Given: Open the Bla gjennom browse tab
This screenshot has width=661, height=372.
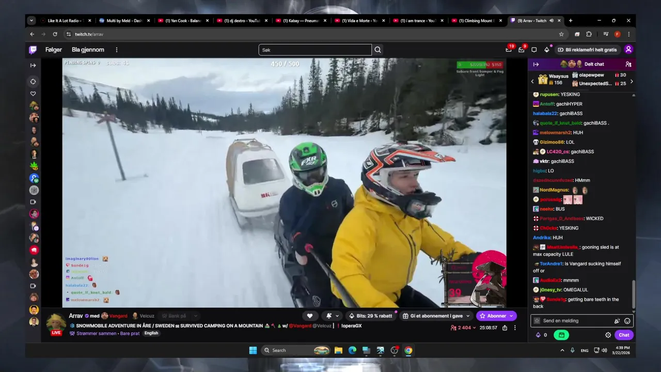Looking at the screenshot, I should (88, 50).
